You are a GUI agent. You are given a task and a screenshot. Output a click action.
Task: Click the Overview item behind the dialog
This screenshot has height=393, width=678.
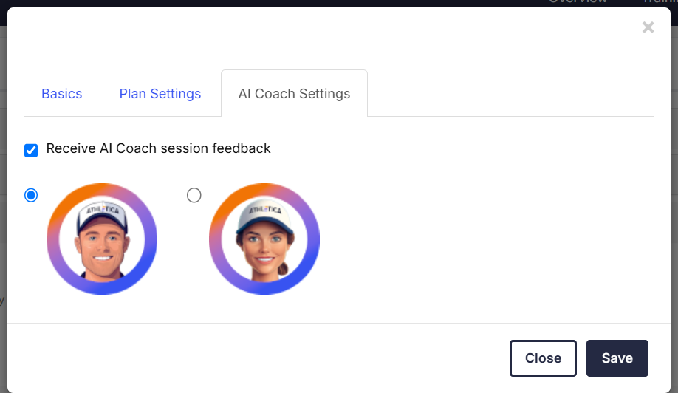(578, 3)
